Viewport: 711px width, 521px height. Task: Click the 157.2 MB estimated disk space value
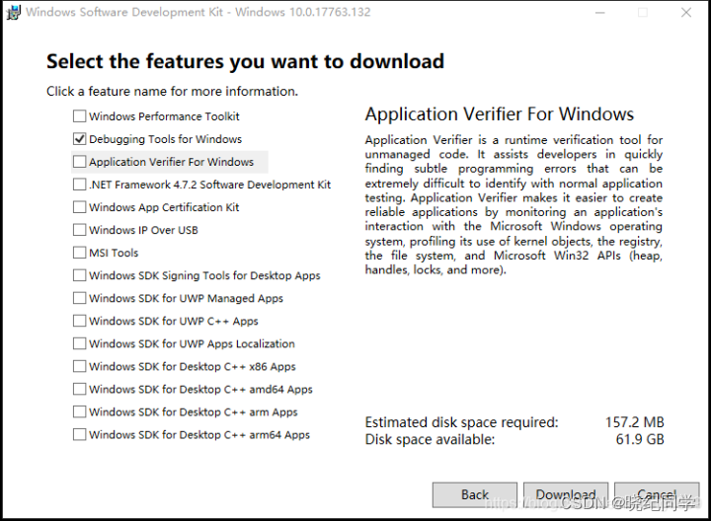click(634, 422)
